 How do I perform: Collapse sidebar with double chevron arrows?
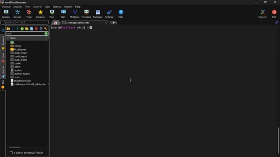click(3, 31)
